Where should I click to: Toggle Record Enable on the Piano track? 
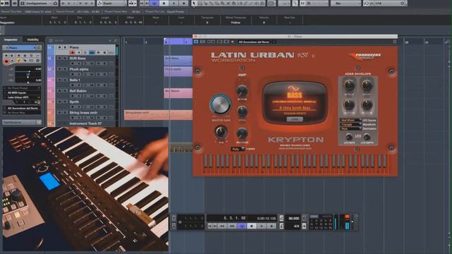[x=72, y=53]
